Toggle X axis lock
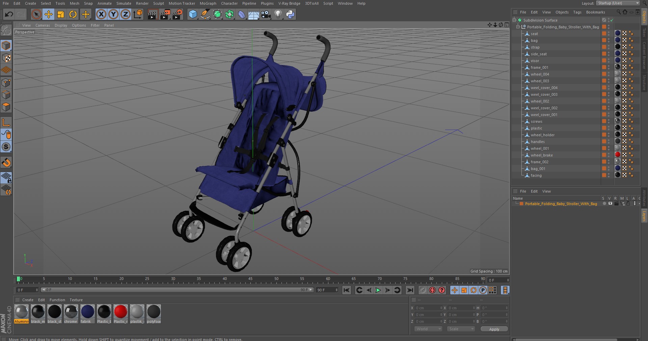 pyautogui.click(x=101, y=14)
